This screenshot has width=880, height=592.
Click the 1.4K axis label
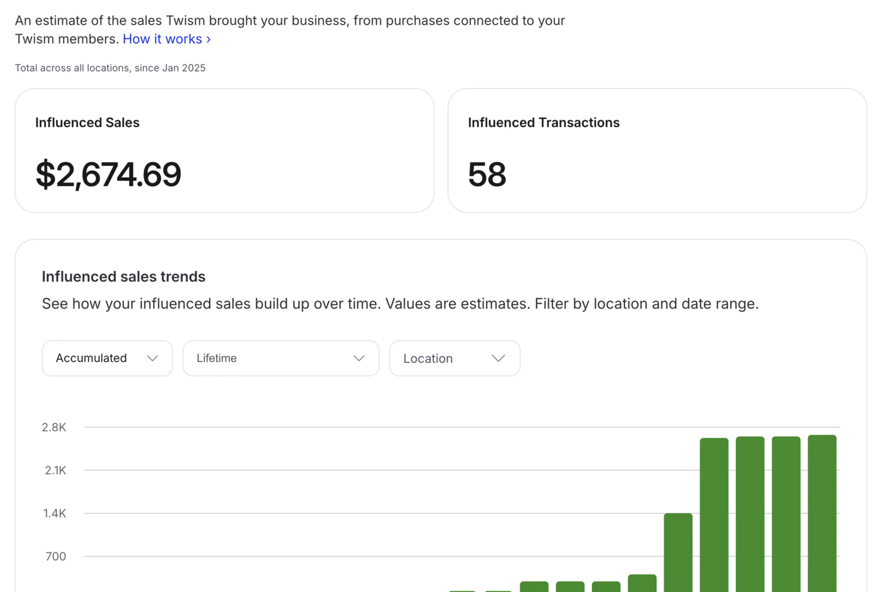pyautogui.click(x=55, y=513)
